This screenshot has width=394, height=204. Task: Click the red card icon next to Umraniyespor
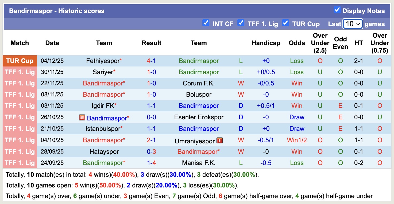point(220,140)
